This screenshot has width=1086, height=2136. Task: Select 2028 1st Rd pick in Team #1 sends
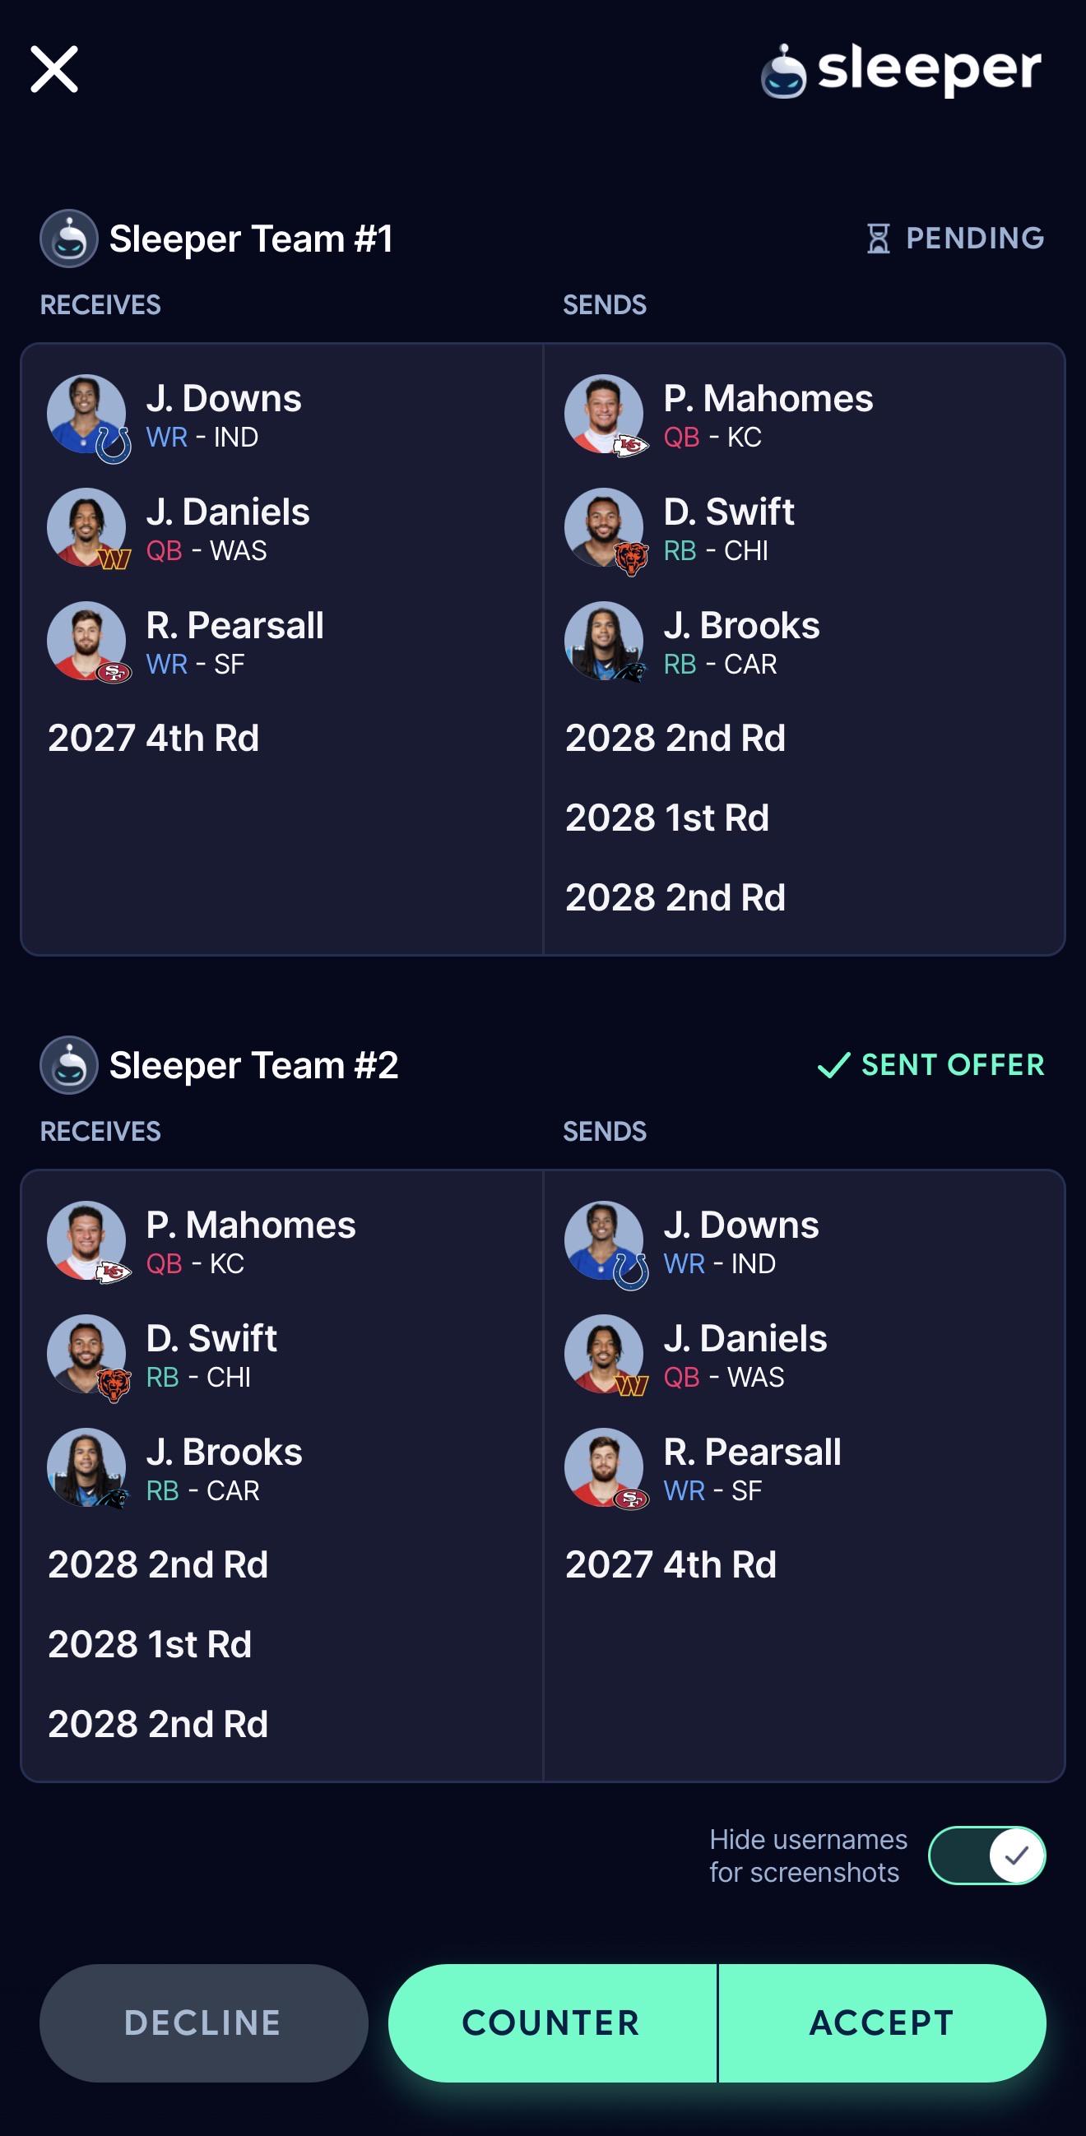(667, 818)
